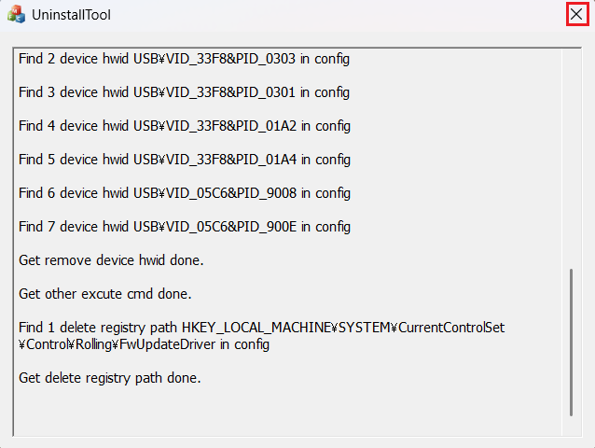
Task: Select the log entry containing PID_01A4
Action: point(184,160)
